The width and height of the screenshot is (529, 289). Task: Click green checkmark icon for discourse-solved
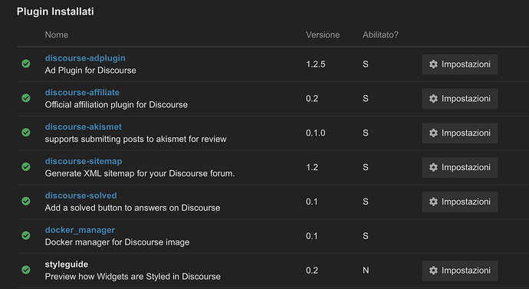(26, 202)
